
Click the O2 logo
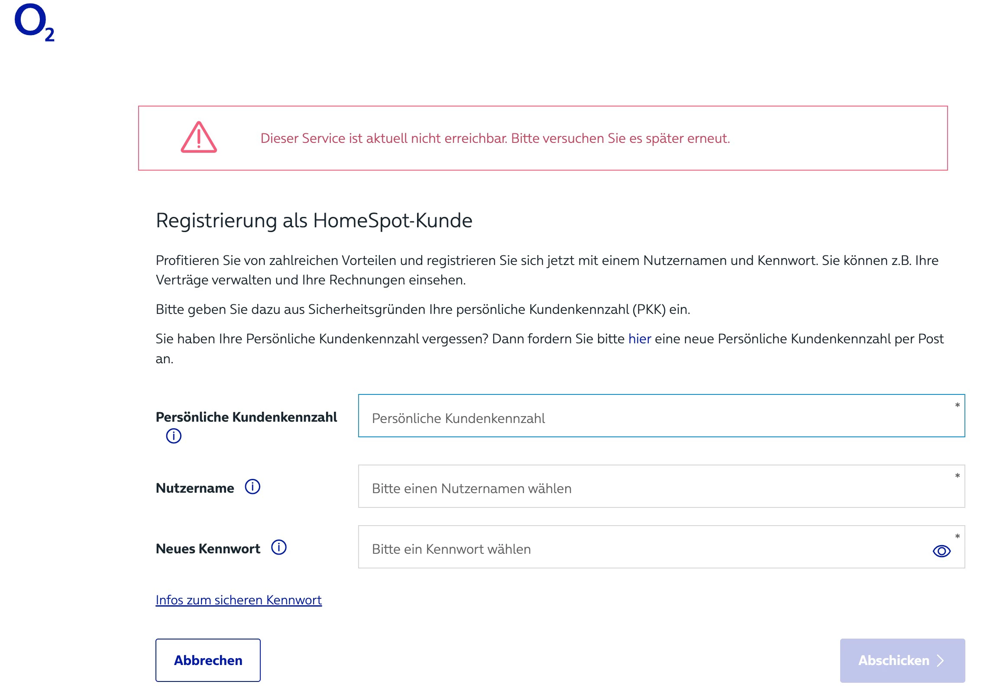pyautogui.click(x=34, y=23)
